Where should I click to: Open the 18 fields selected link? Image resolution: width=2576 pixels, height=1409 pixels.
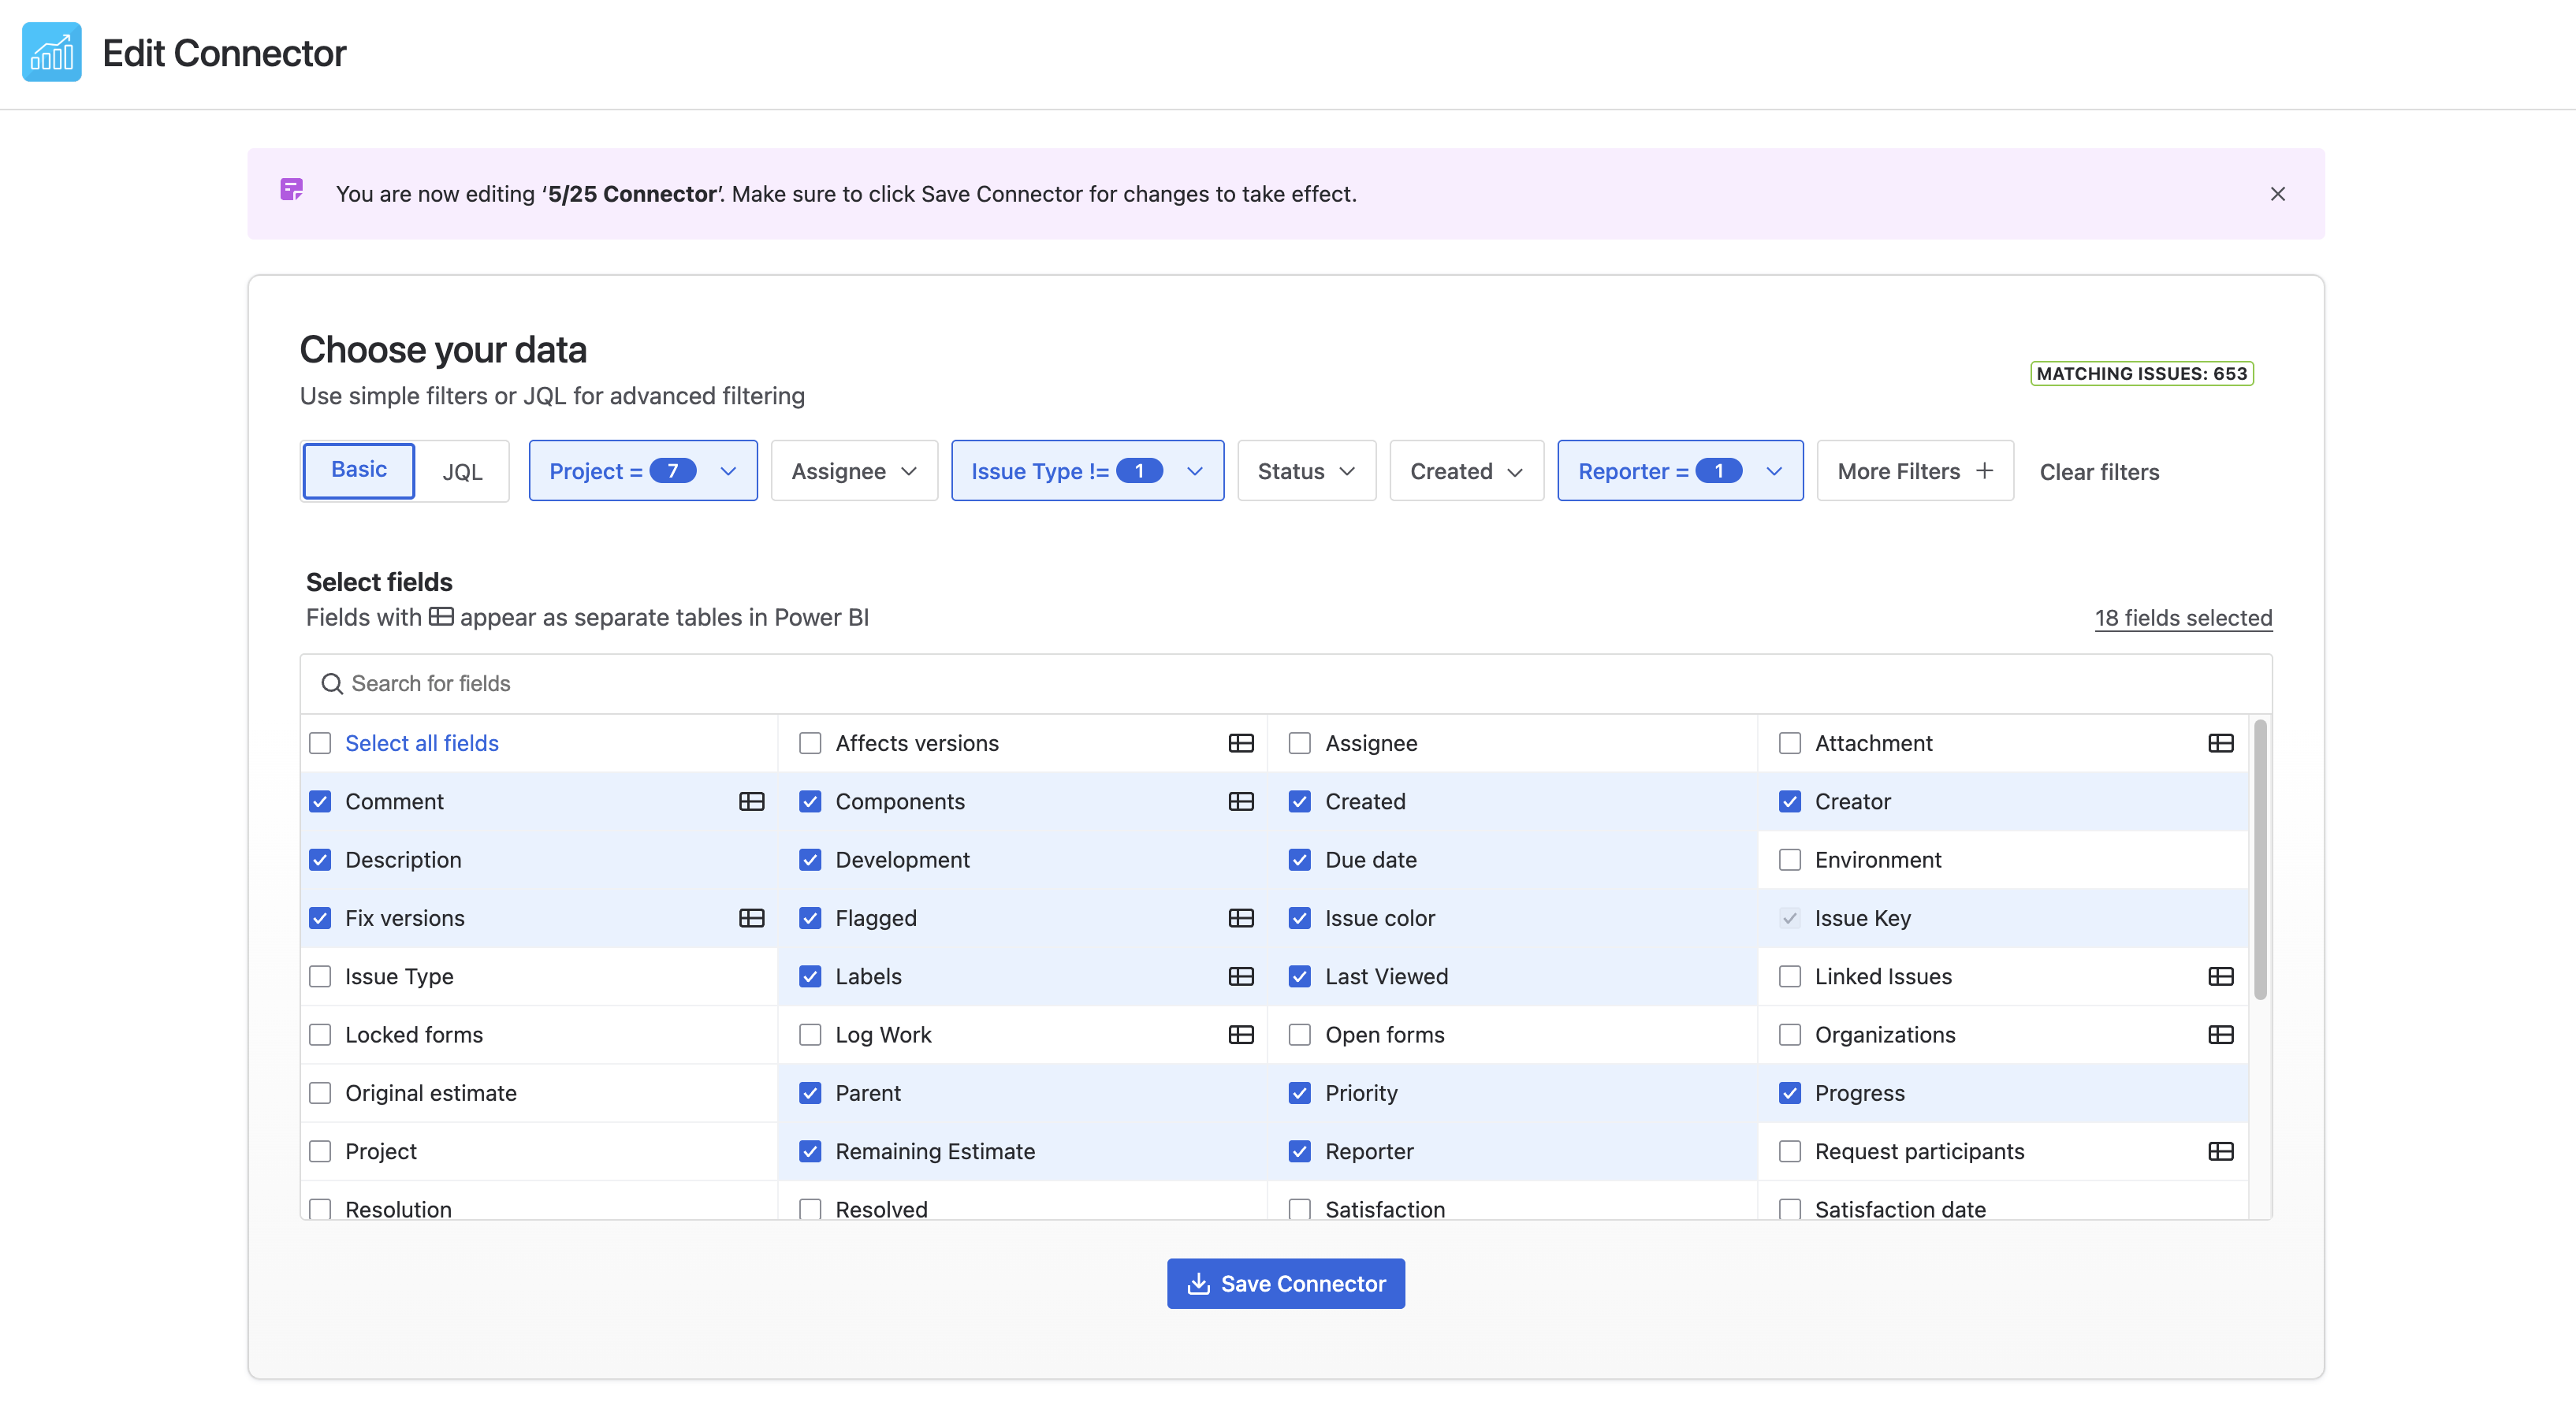coord(2183,617)
